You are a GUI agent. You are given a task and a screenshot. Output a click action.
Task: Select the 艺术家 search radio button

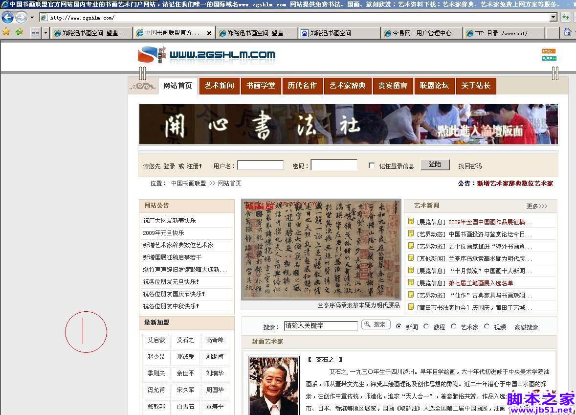click(x=455, y=326)
